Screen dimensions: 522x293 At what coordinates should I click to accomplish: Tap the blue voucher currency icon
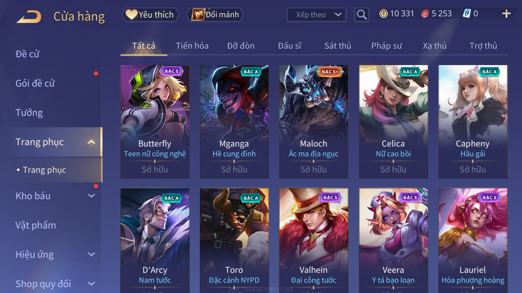pyautogui.click(x=467, y=13)
